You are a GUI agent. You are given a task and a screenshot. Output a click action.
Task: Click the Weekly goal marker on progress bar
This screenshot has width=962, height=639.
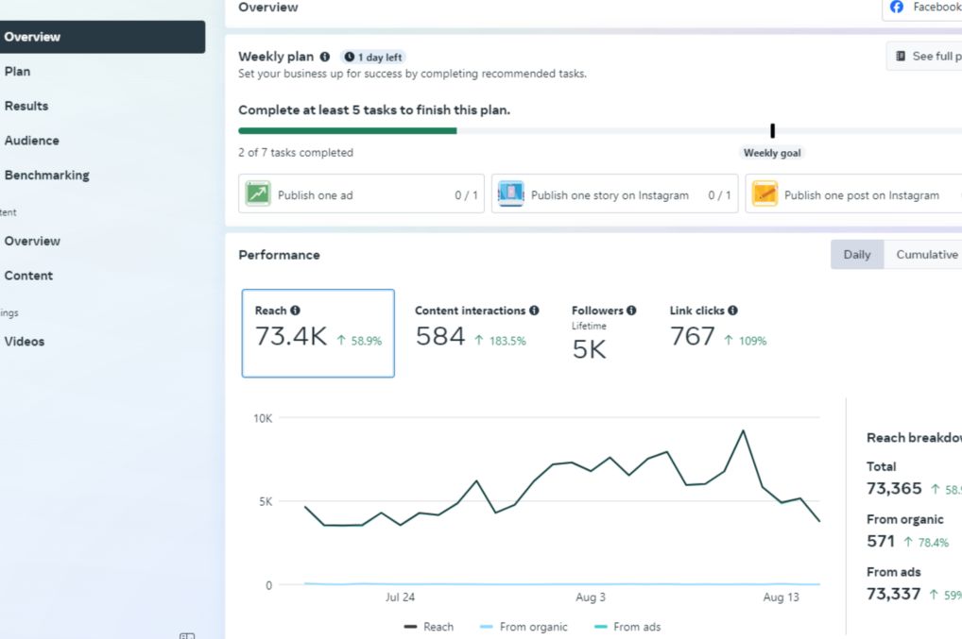(x=772, y=130)
